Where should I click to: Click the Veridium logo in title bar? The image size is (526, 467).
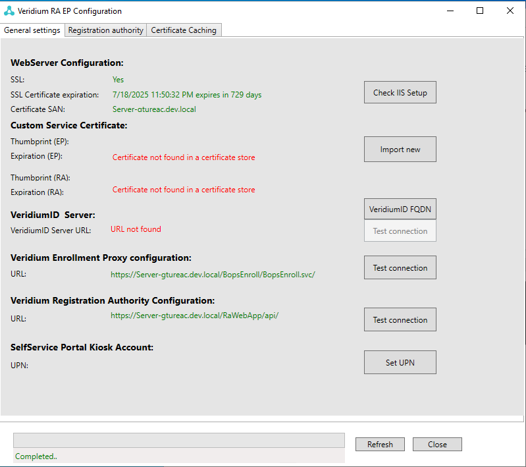9,11
